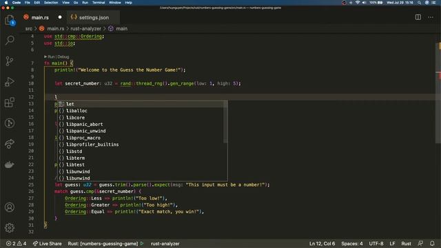Open the Git graph activity bar icon
This screenshot has height=248, width=441.
click(10, 123)
